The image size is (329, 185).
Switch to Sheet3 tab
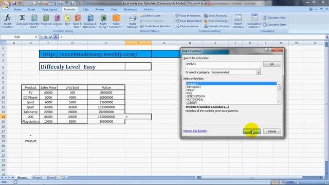pos(51,178)
